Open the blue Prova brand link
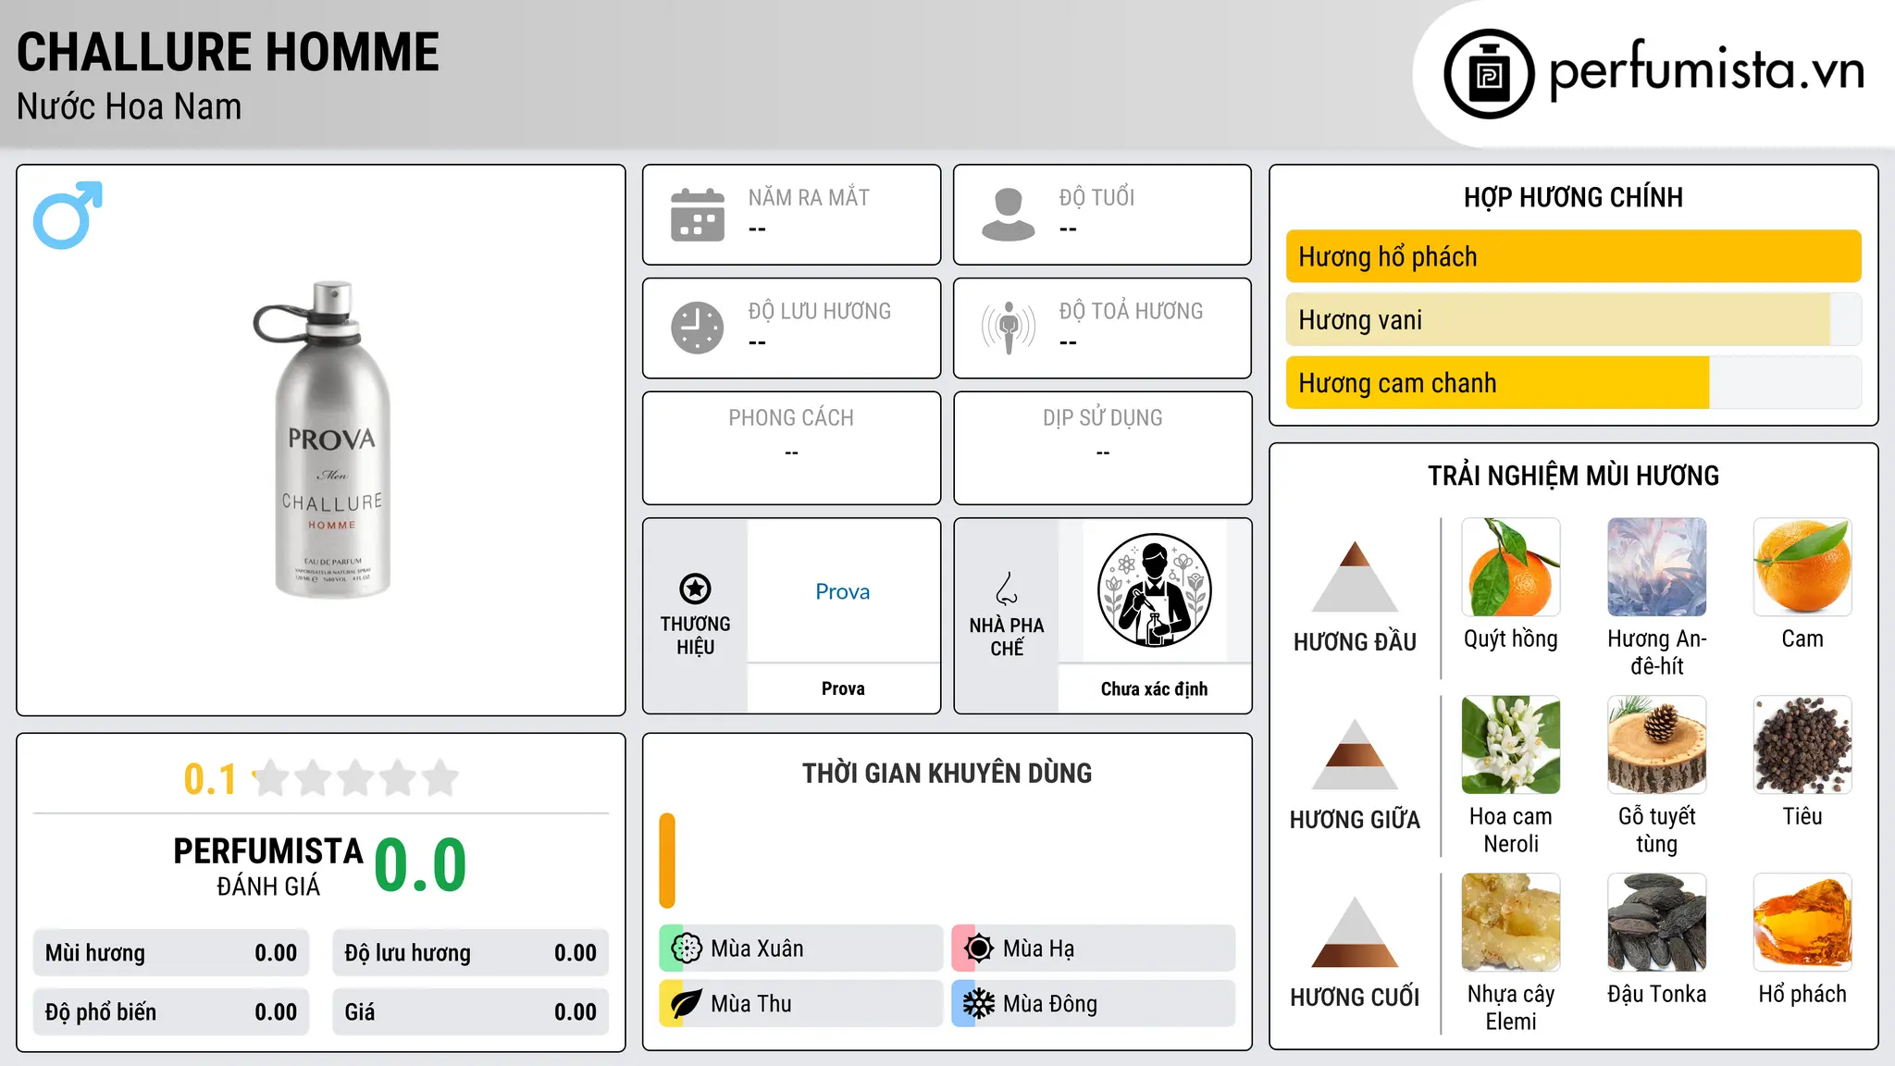 843,591
